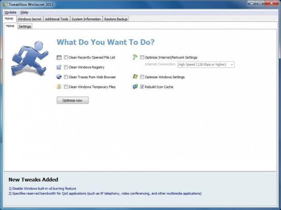Minimize the TweakNow WinSecret window
281x210 pixels.
pos(252,4)
